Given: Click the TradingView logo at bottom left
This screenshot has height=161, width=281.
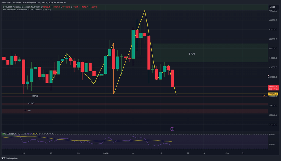Looking at the screenshot, I should coord(9,158).
